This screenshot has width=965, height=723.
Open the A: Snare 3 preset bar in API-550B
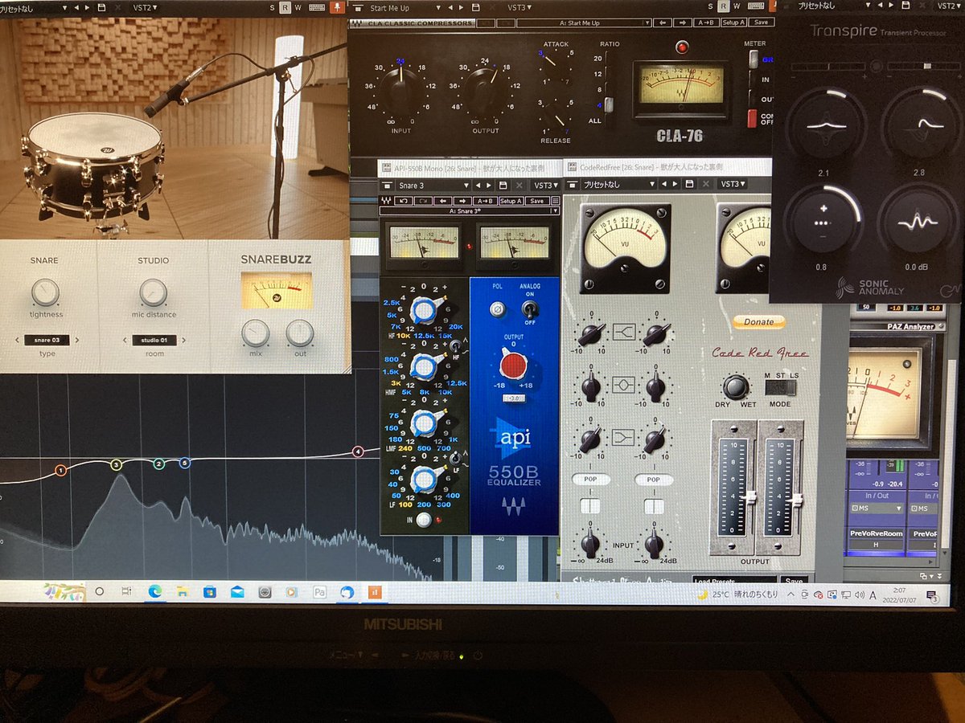point(469,210)
